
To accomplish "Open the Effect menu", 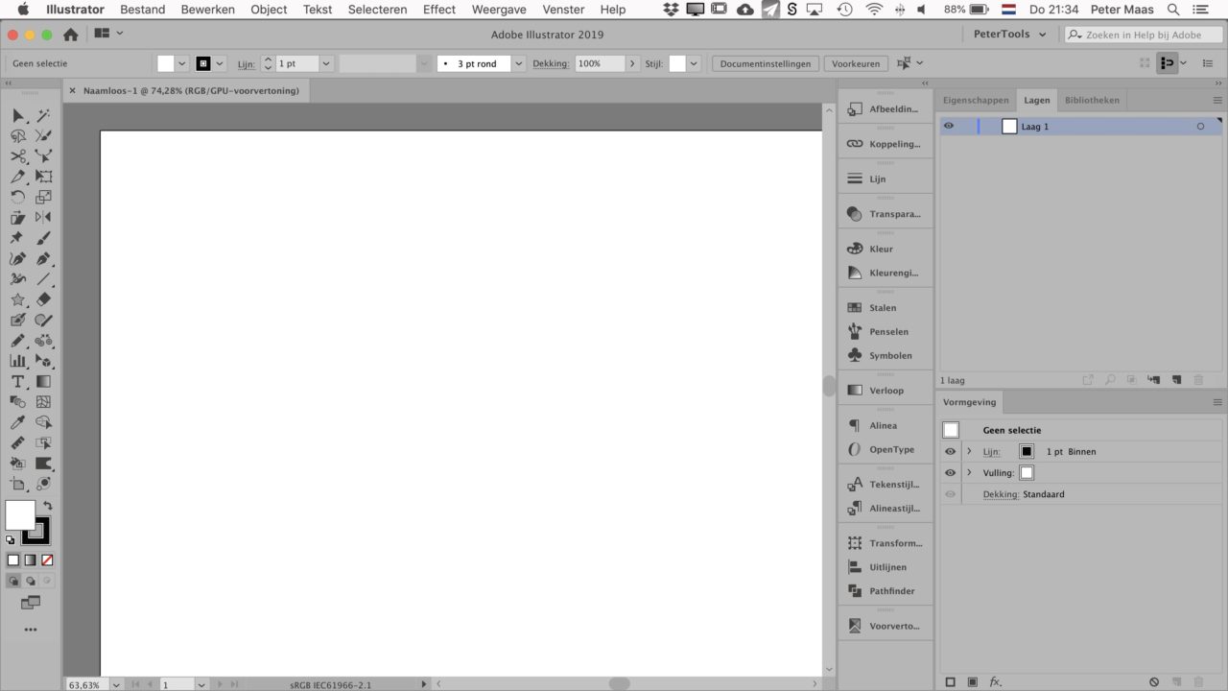I will 439,10.
